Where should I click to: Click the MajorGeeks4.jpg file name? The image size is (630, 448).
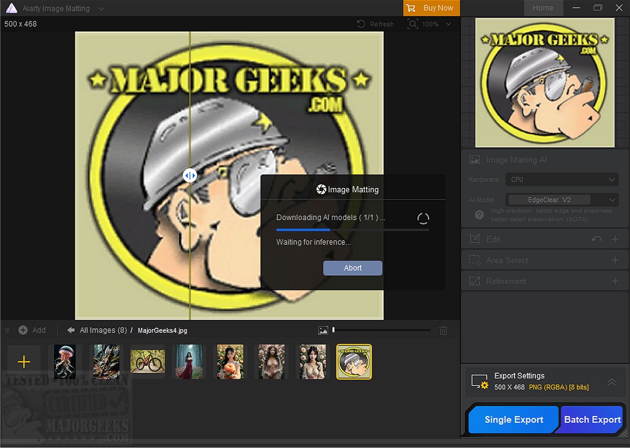(163, 330)
